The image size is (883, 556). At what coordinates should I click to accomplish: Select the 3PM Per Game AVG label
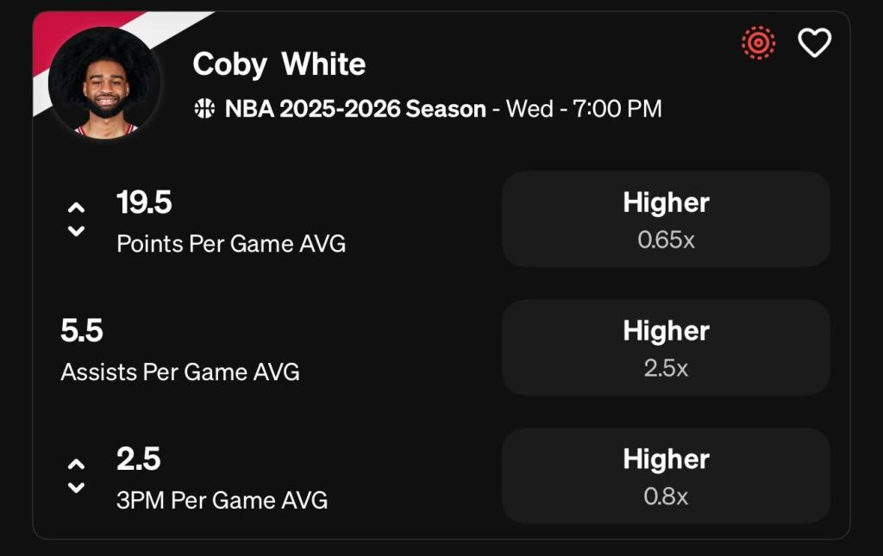pyautogui.click(x=222, y=500)
